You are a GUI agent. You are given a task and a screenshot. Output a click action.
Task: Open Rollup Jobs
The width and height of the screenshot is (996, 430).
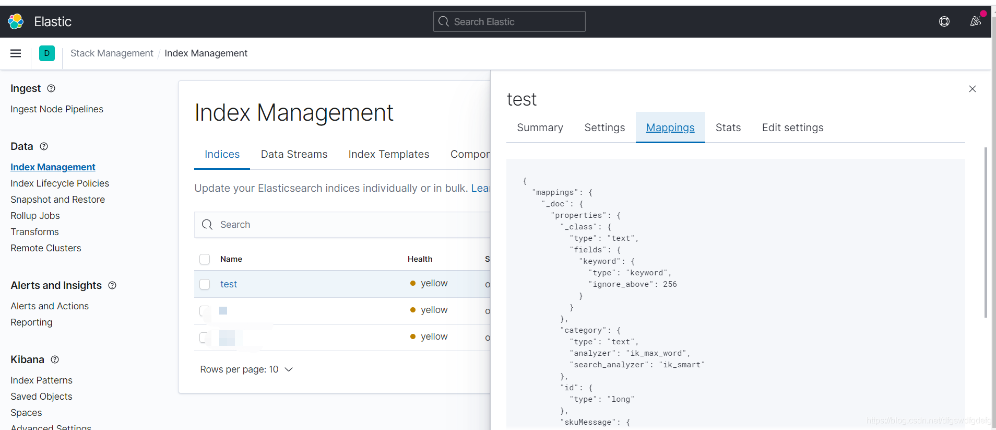35,216
